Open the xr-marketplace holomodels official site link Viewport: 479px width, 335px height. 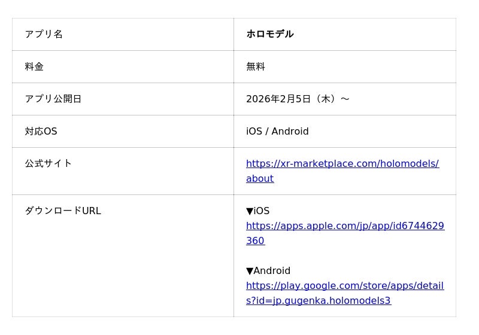342,164
